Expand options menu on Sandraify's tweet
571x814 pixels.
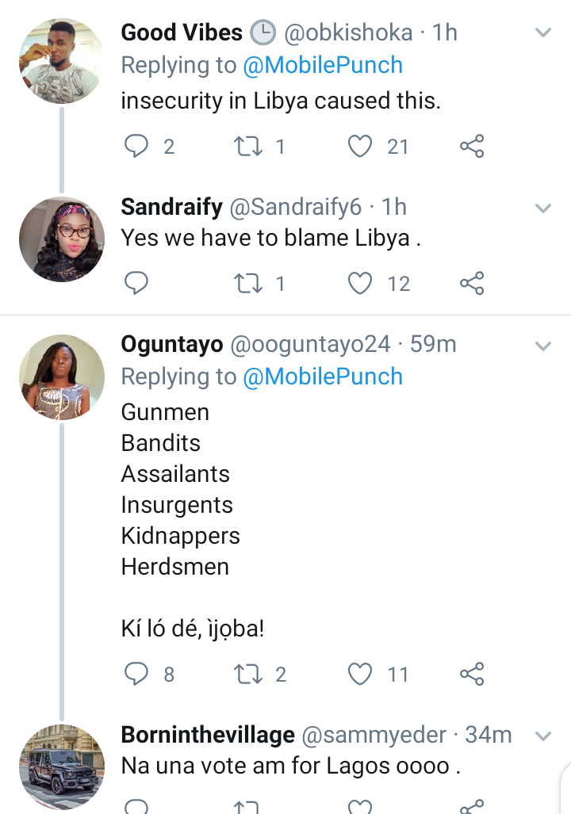pyautogui.click(x=543, y=208)
